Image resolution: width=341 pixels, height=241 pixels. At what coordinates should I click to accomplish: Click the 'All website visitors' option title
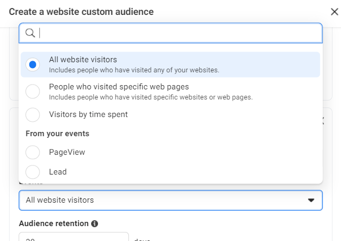[83, 60]
